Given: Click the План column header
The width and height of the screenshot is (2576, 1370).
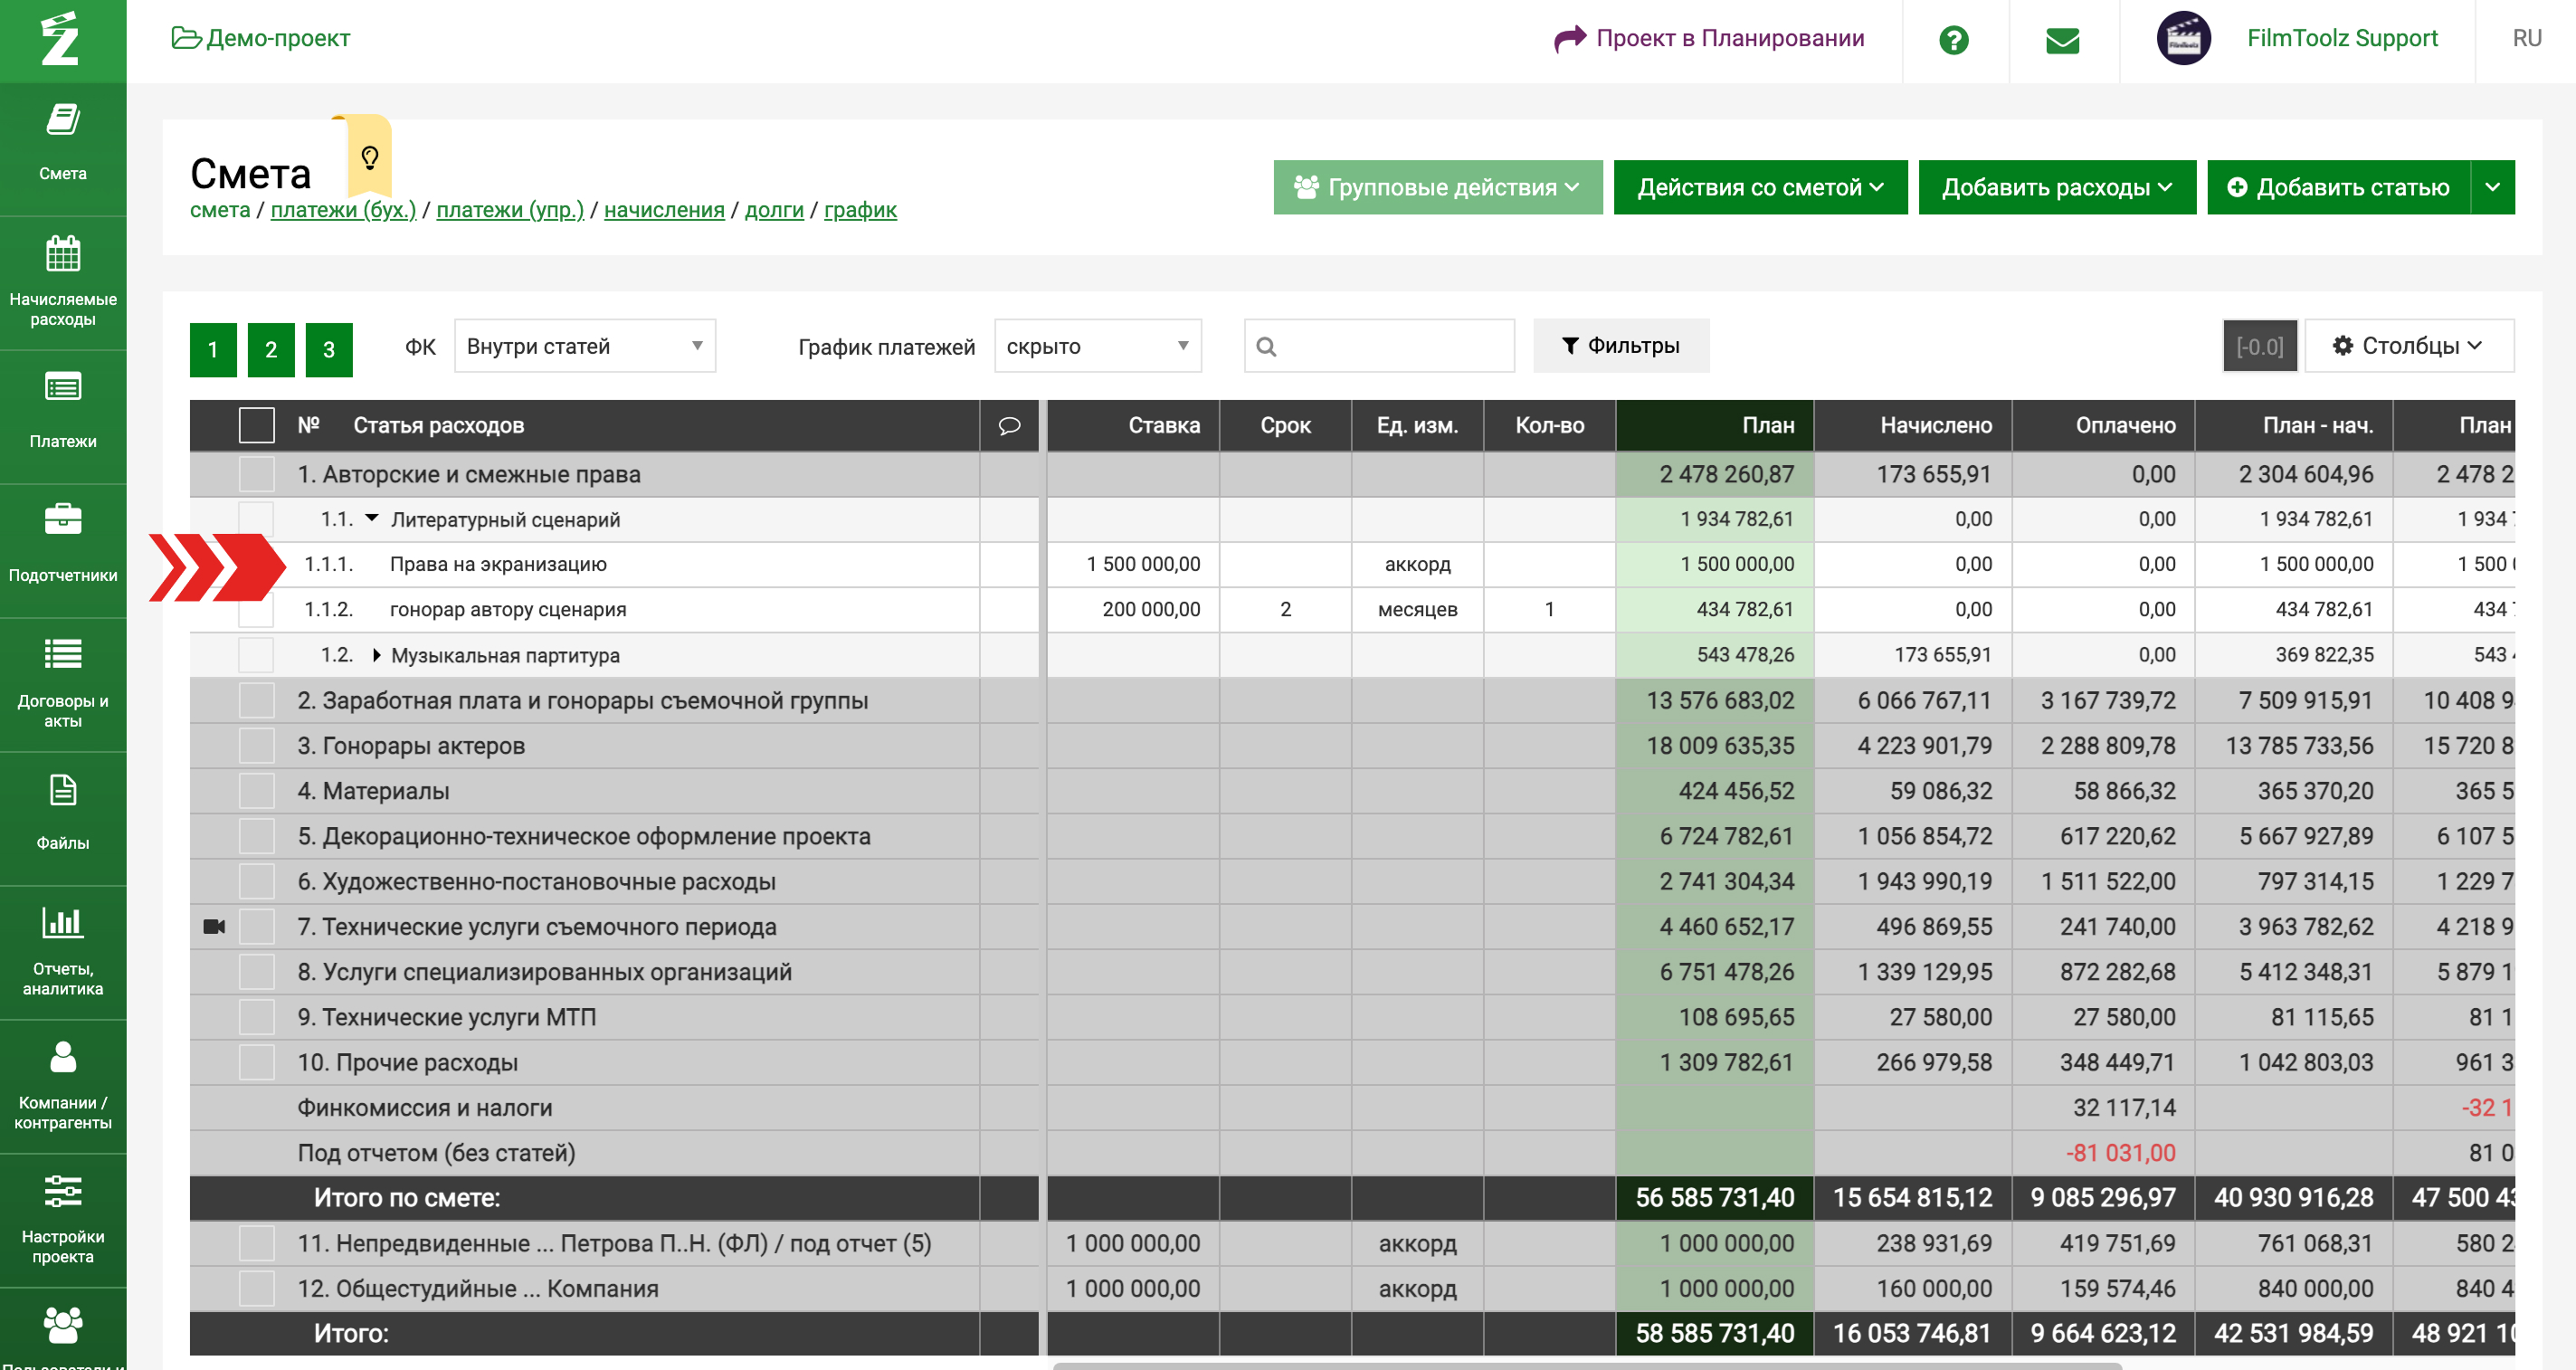Looking at the screenshot, I should pos(1714,425).
